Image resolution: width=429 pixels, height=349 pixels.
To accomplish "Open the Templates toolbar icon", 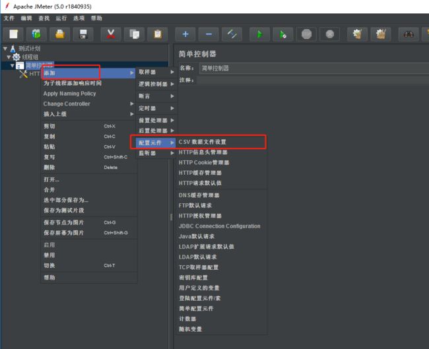I will 36,34.
